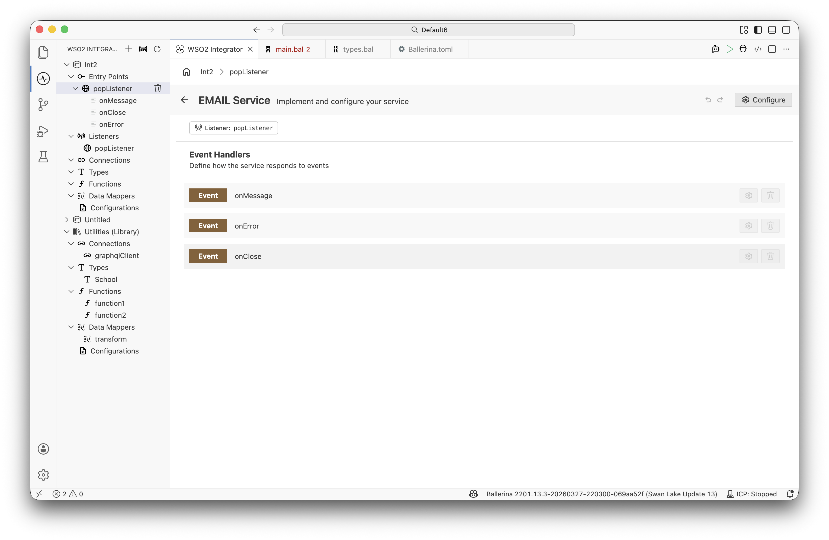This screenshot has height=540, width=829.
Task: Switch to the types.bal tab
Action: click(x=358, y=49)
